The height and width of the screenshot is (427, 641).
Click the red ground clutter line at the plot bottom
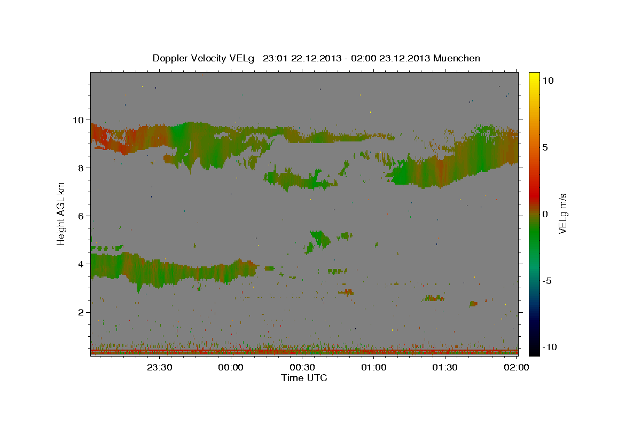point(304,352)
